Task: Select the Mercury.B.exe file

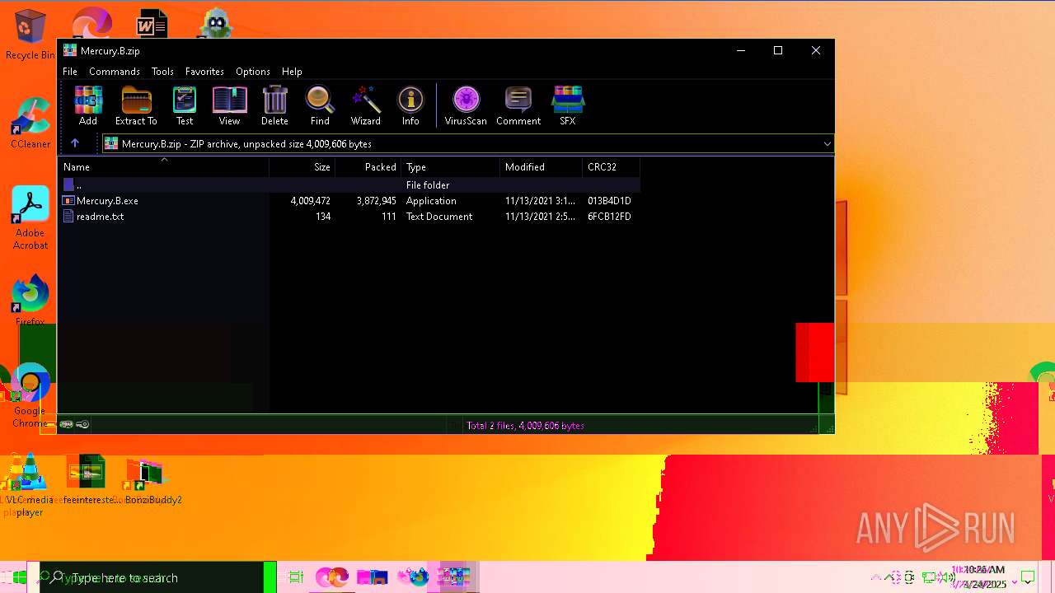Action: (107, 201)
